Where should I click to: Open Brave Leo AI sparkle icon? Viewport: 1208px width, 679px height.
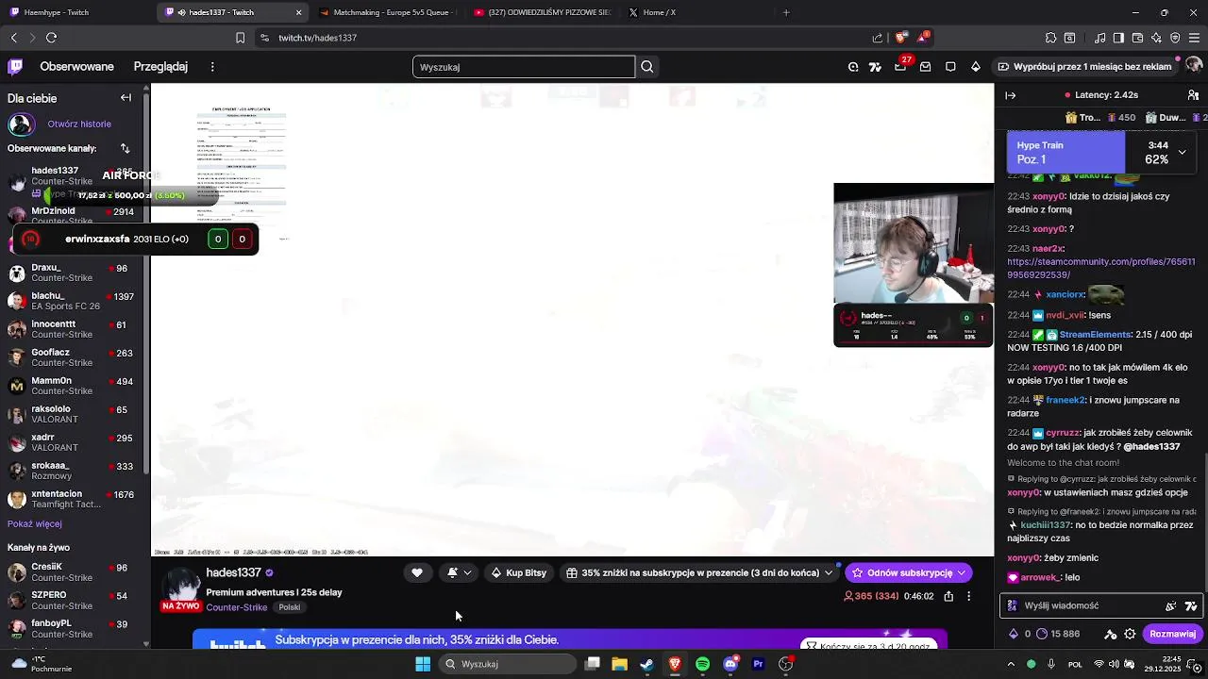1156,38
